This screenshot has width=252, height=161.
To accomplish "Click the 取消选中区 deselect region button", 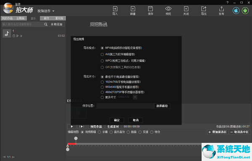I will 239,132.
